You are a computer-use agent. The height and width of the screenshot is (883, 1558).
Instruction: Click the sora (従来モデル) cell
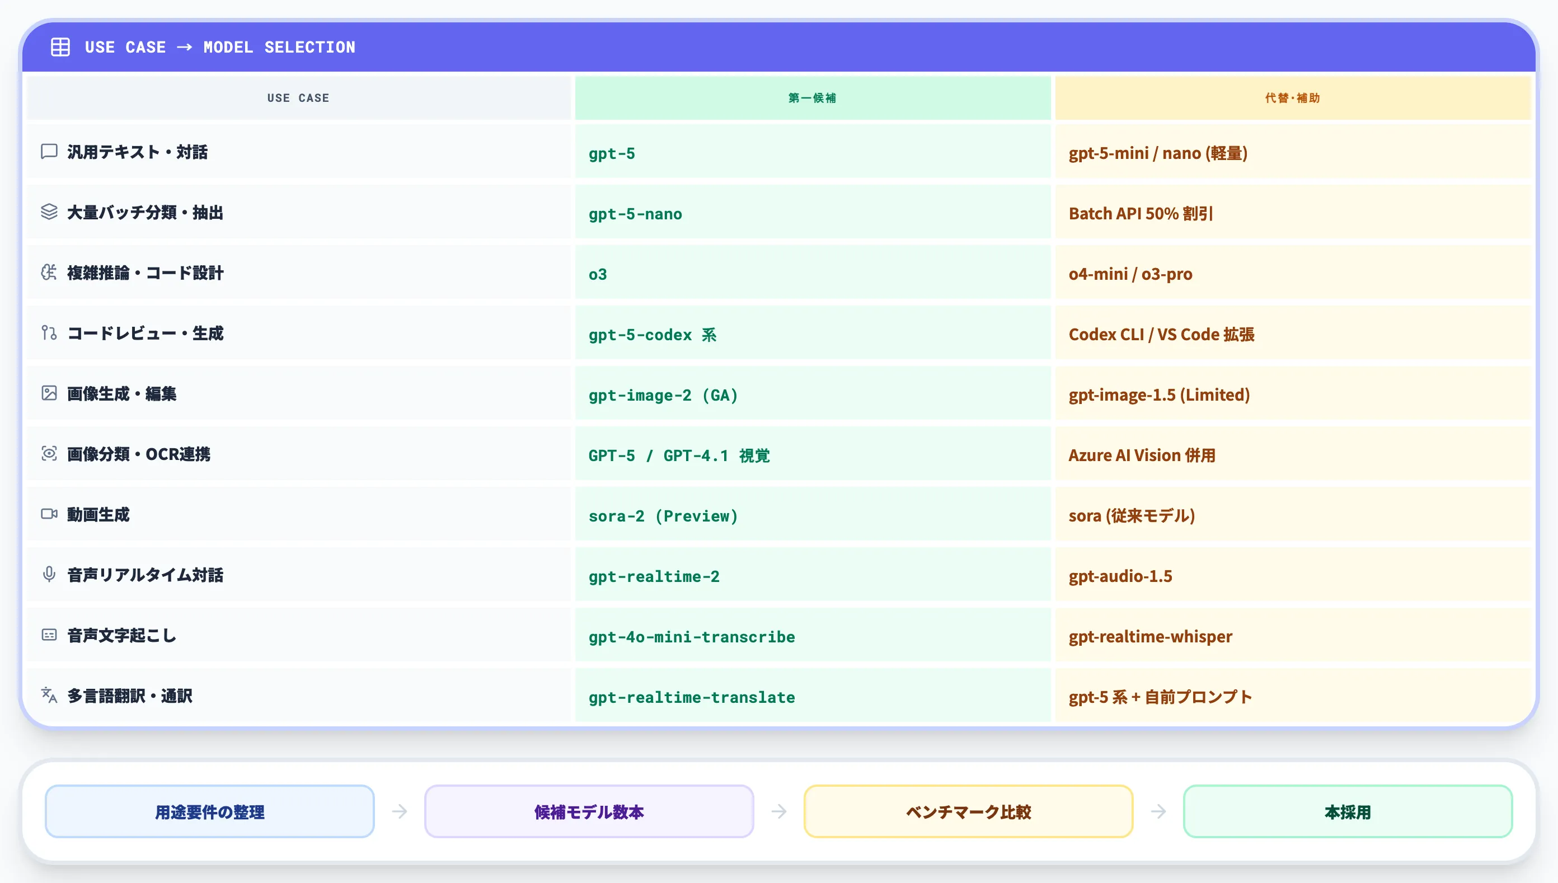coord(1293,514)
